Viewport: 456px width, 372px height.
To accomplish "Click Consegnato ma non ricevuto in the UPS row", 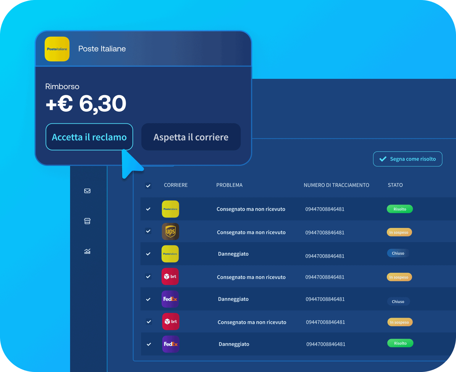I will [251, 232].
